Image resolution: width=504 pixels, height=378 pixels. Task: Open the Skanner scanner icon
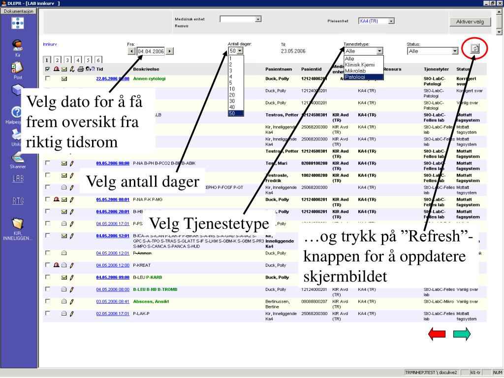(17, 157)
